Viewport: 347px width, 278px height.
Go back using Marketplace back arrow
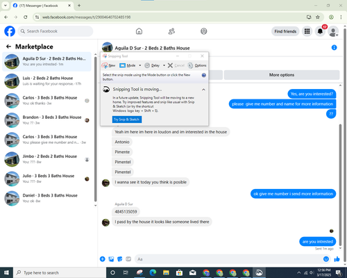pyautogui.click(x=8, y=47)
